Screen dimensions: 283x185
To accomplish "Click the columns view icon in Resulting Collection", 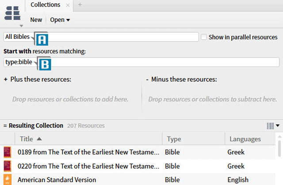I will coord(270,126).
